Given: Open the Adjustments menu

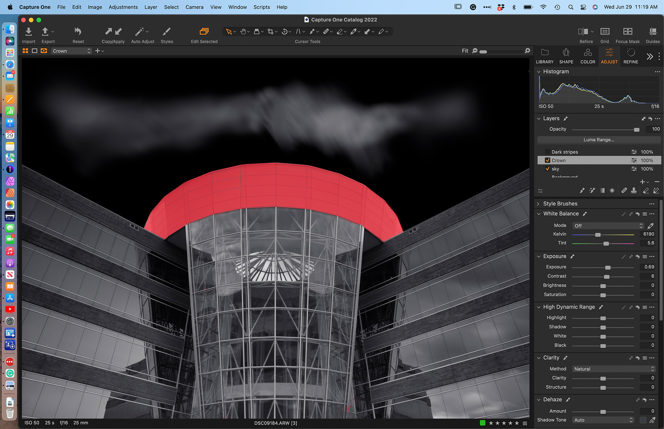Looking at the screenshot, I should [x=123, y=7].
